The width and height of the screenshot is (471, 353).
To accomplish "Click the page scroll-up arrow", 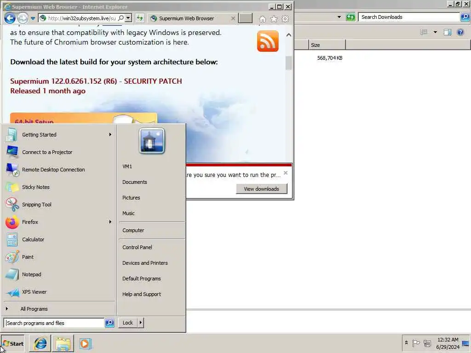I will point(289,35).
